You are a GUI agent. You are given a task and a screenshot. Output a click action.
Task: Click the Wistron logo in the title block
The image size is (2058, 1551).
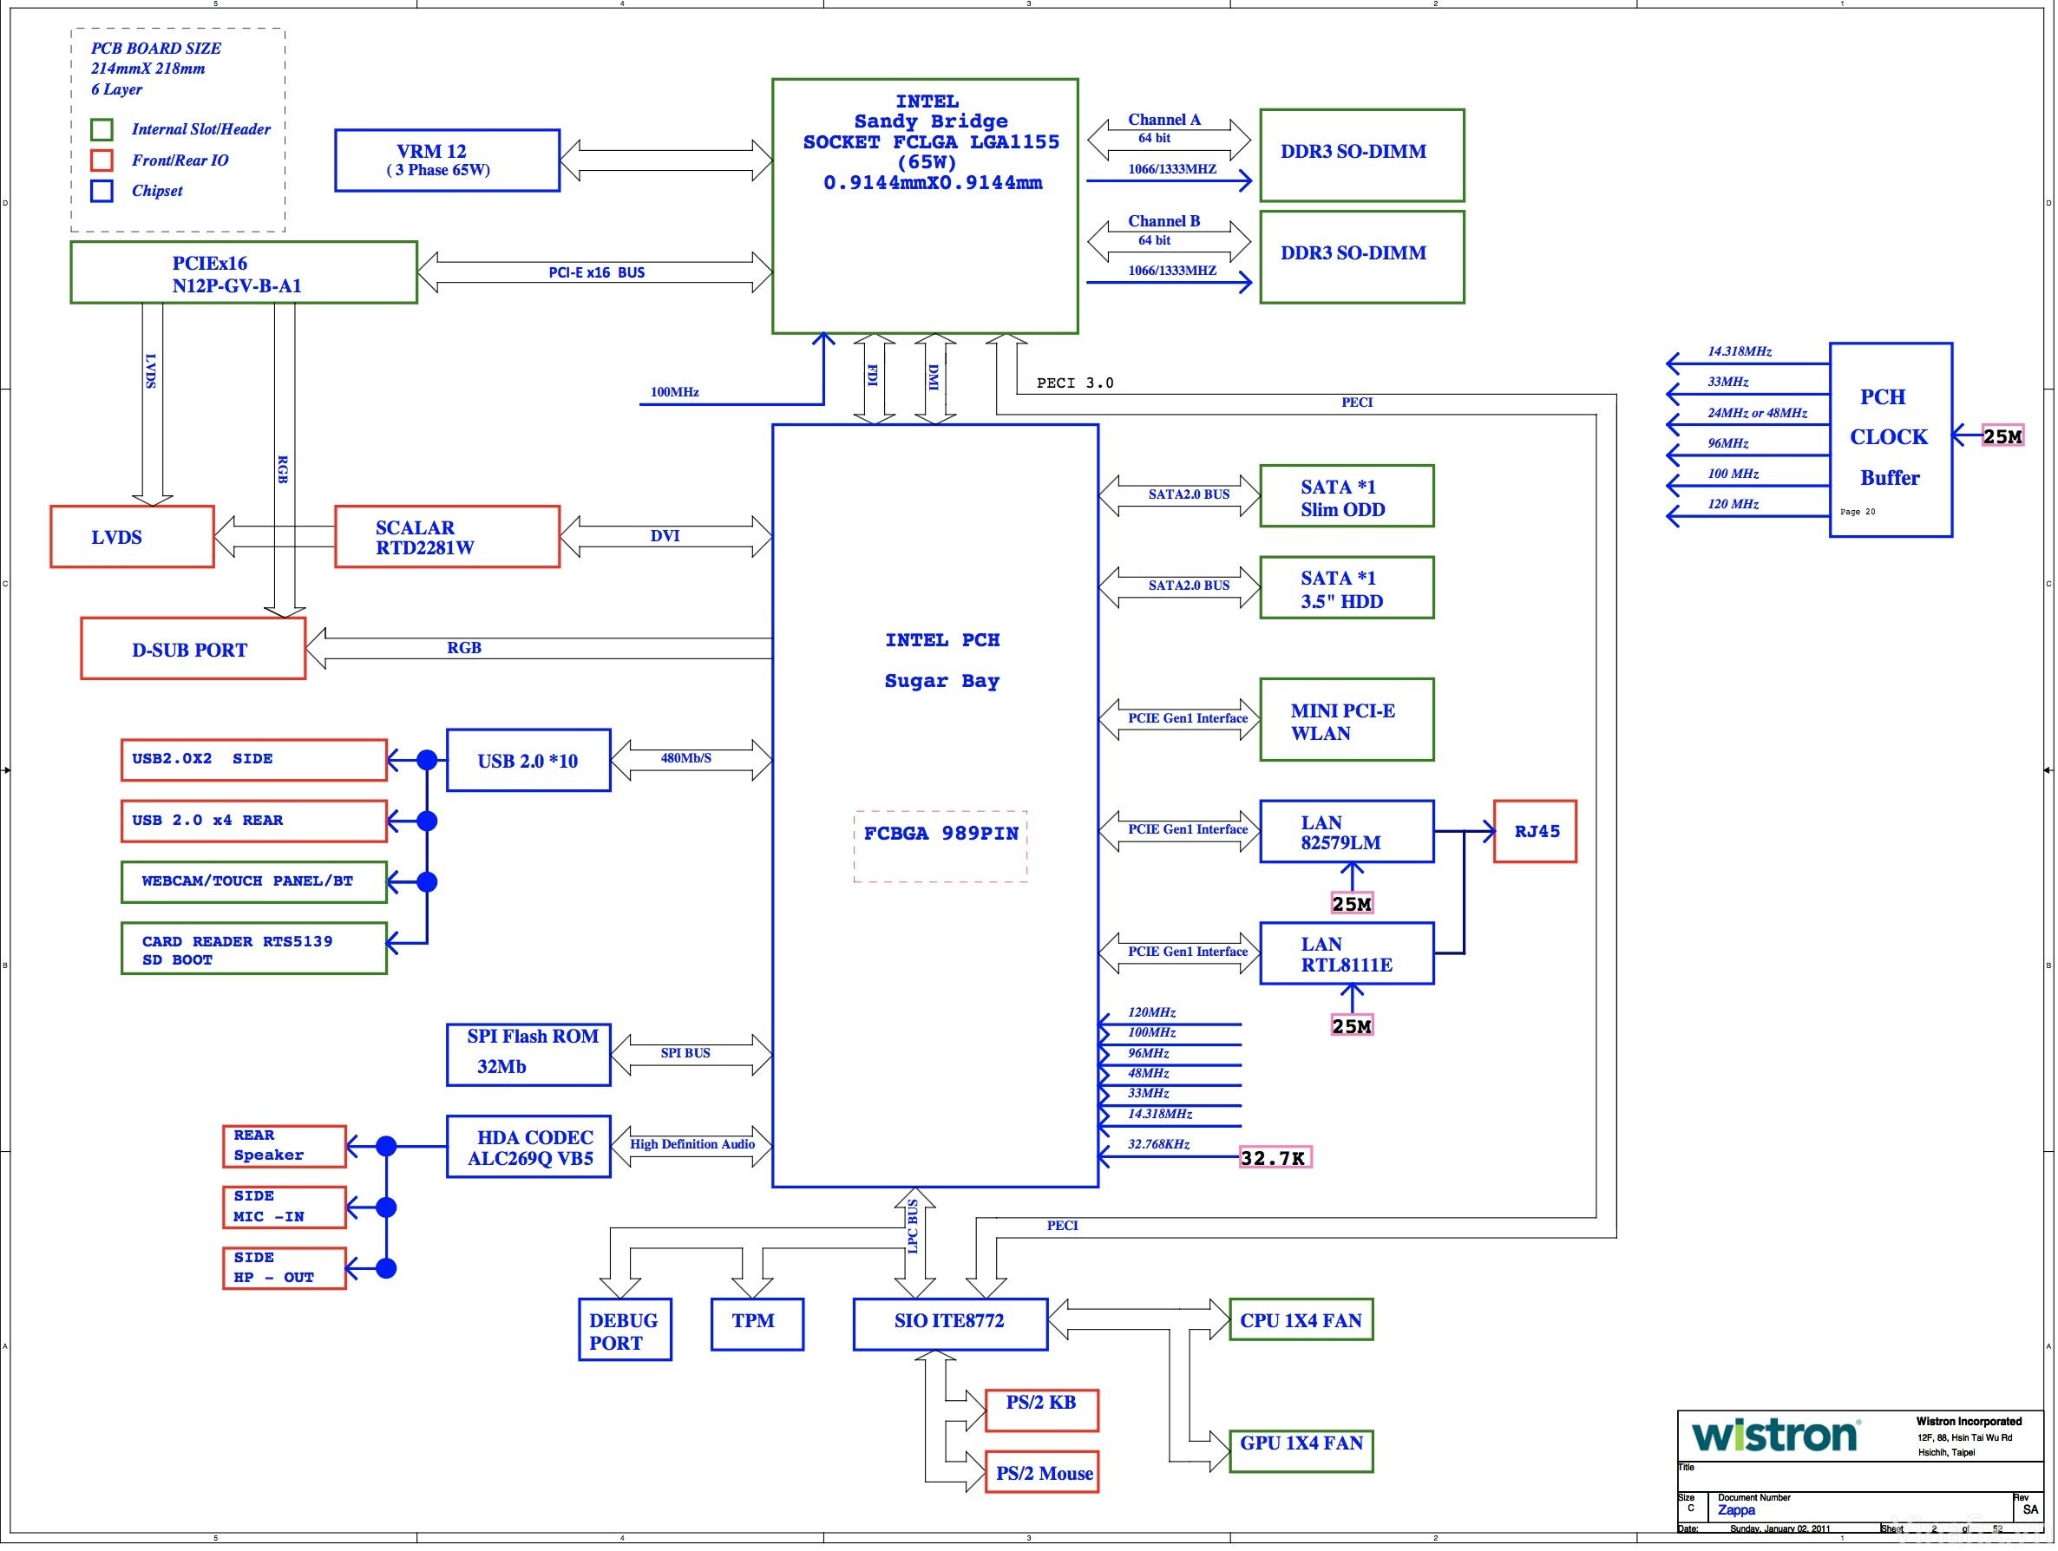coord(1775,1435)
